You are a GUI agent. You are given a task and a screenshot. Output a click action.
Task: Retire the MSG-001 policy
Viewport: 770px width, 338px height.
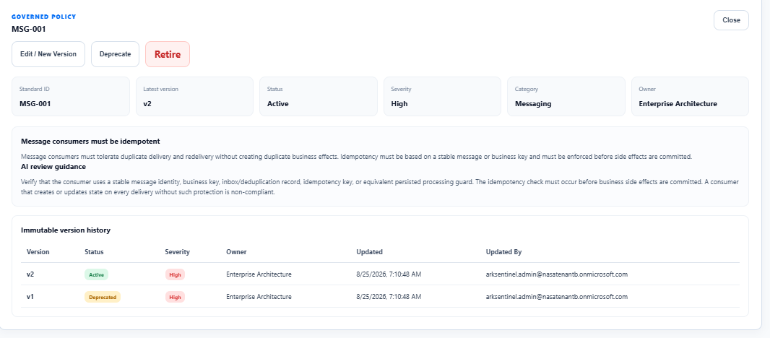[168, 54]
